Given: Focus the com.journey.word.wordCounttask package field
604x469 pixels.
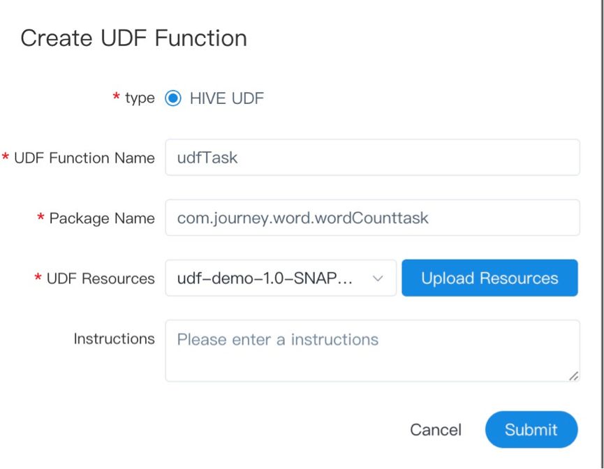Looking at the screenshot, I should 372,218.
